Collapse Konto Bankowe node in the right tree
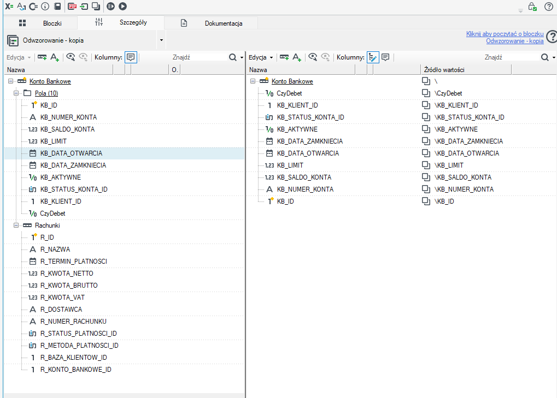This screenshot has height=398, width=557. (x=253, y=81)
